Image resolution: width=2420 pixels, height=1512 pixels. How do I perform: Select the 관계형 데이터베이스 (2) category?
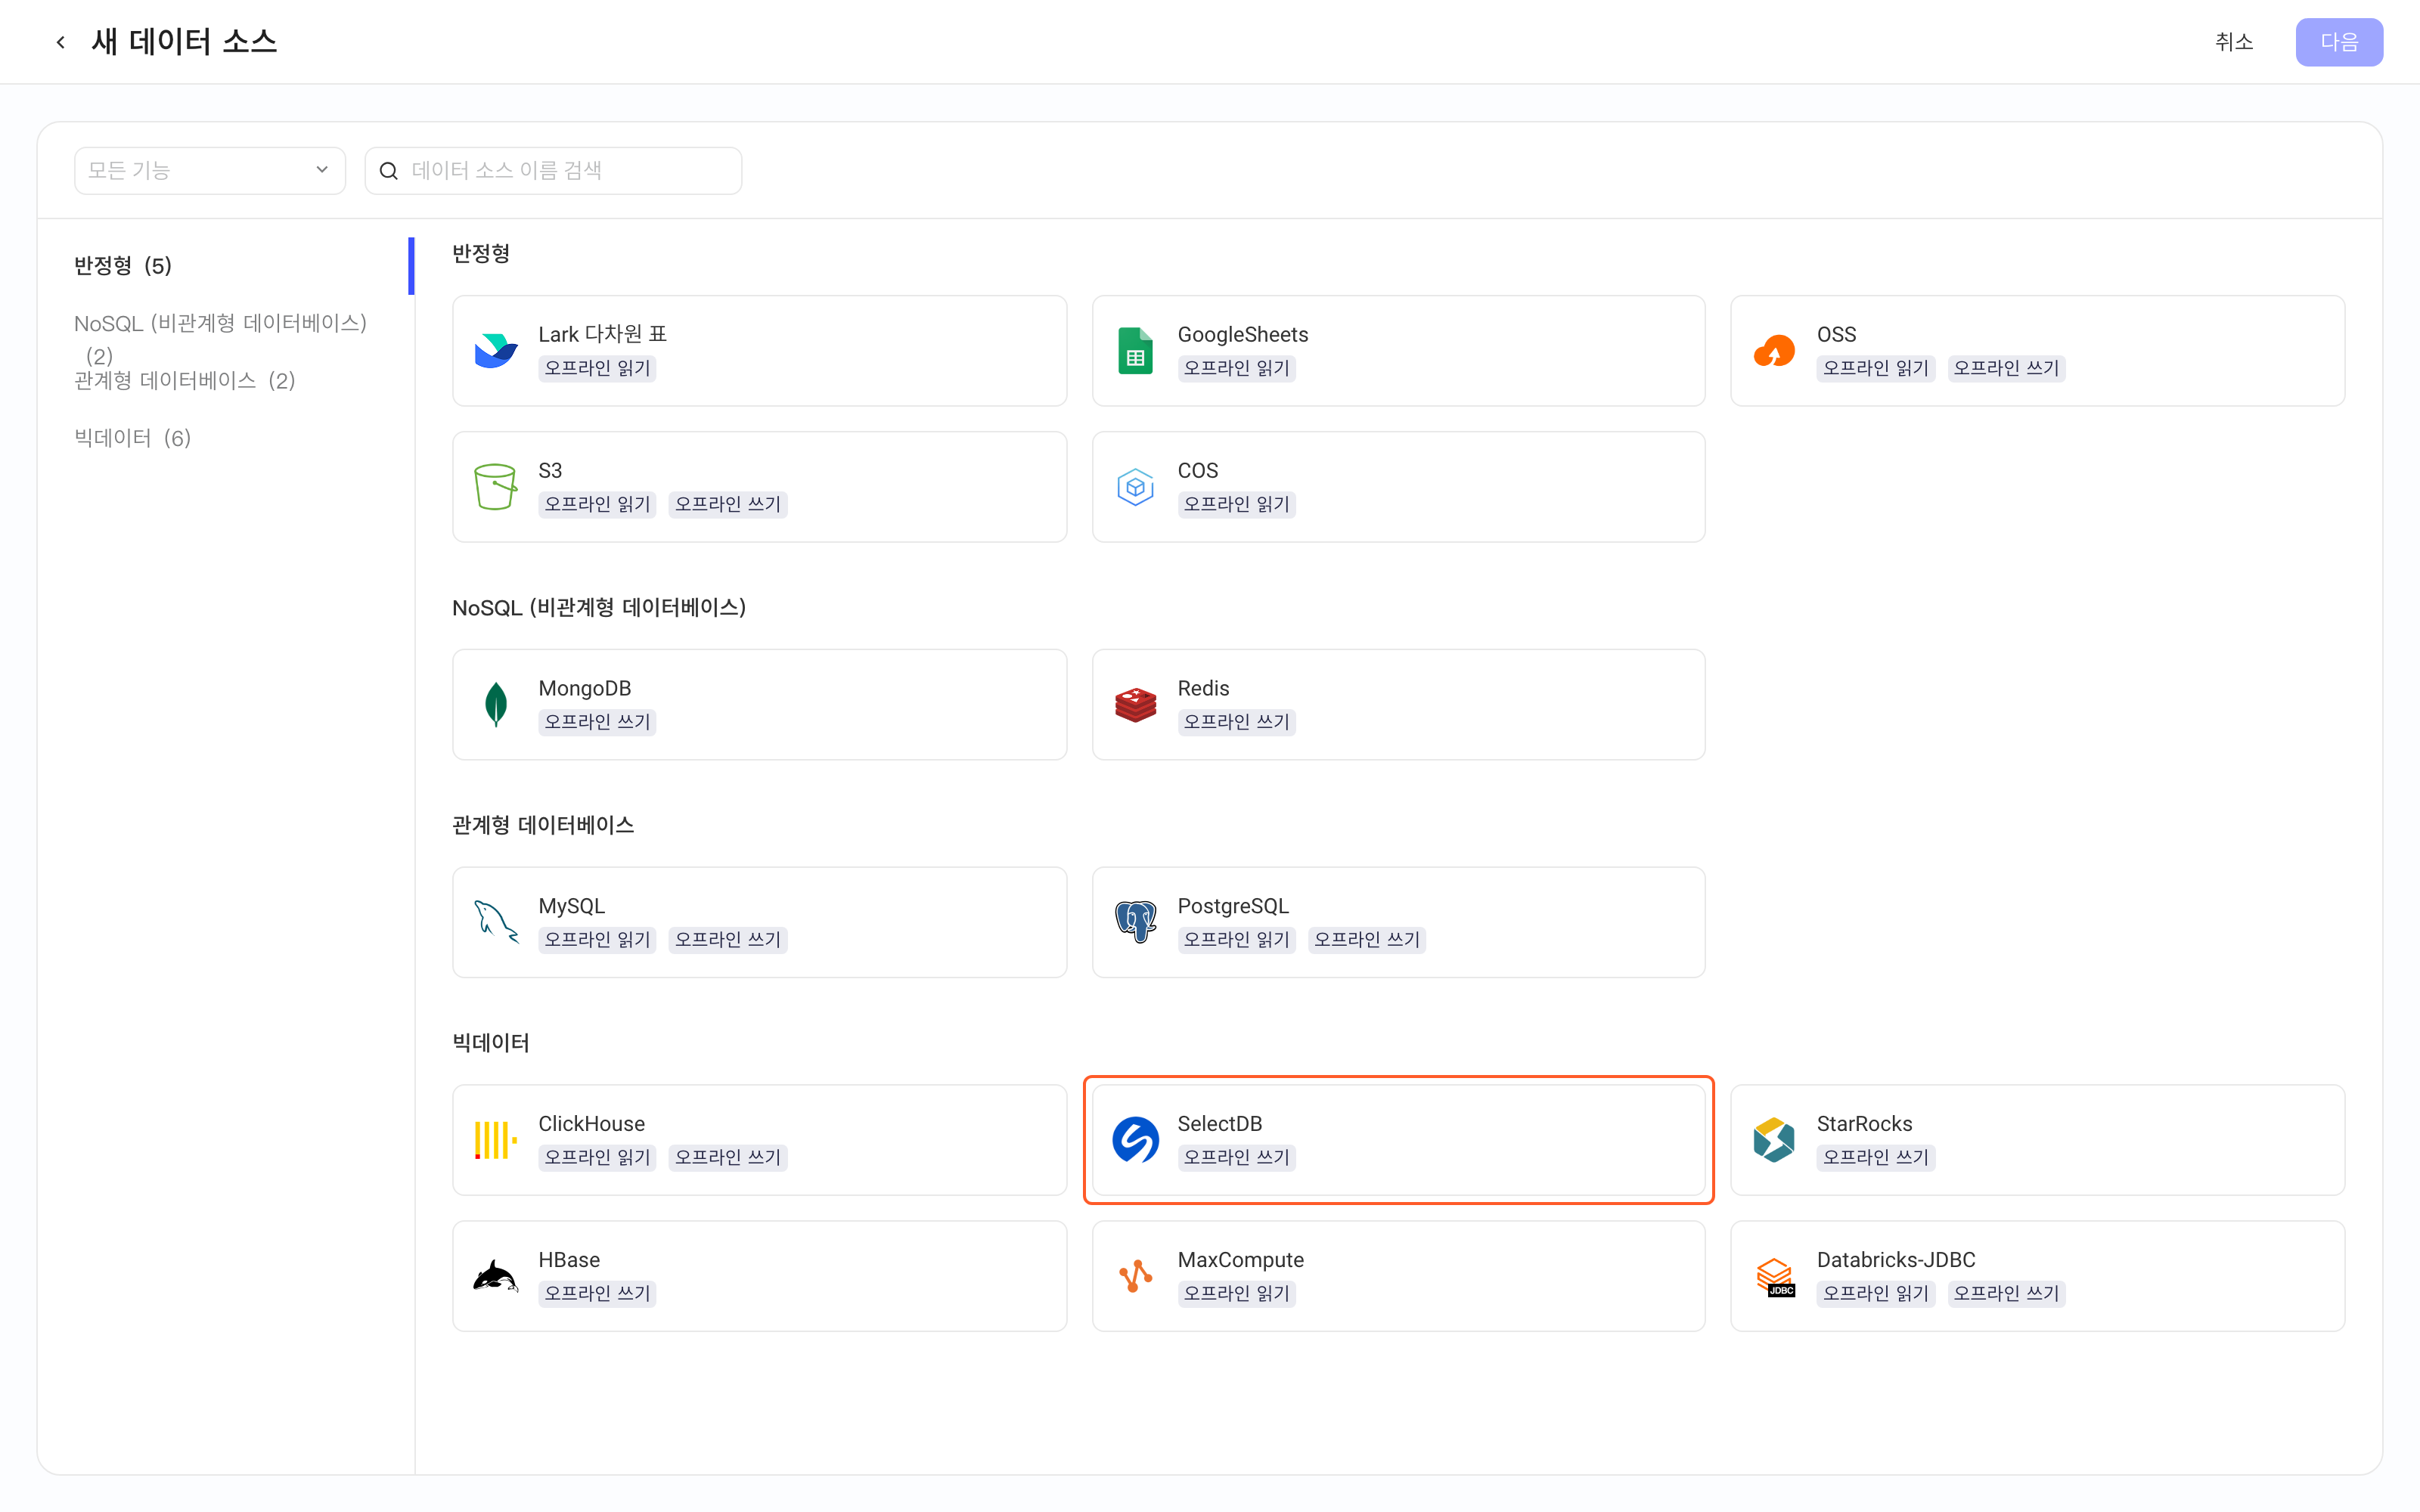click(185, 380)
